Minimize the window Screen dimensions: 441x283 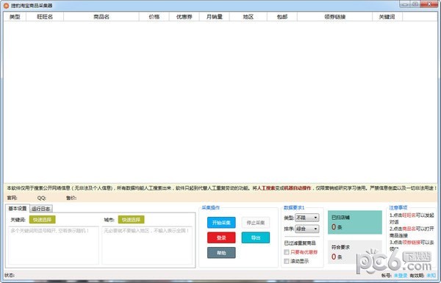[405, 4]
